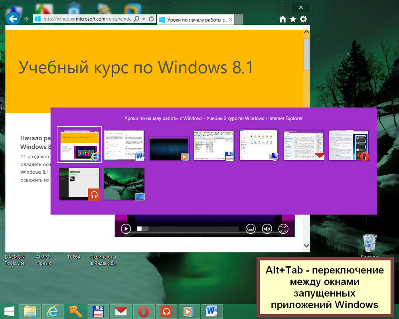Click the URL address field
The height and width of the screenshot is (319, 399).
pos(87,19)
